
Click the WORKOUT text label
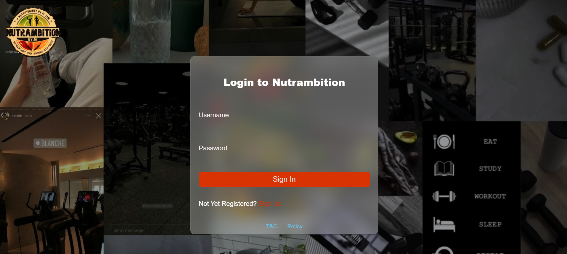[x=490, y=196]
